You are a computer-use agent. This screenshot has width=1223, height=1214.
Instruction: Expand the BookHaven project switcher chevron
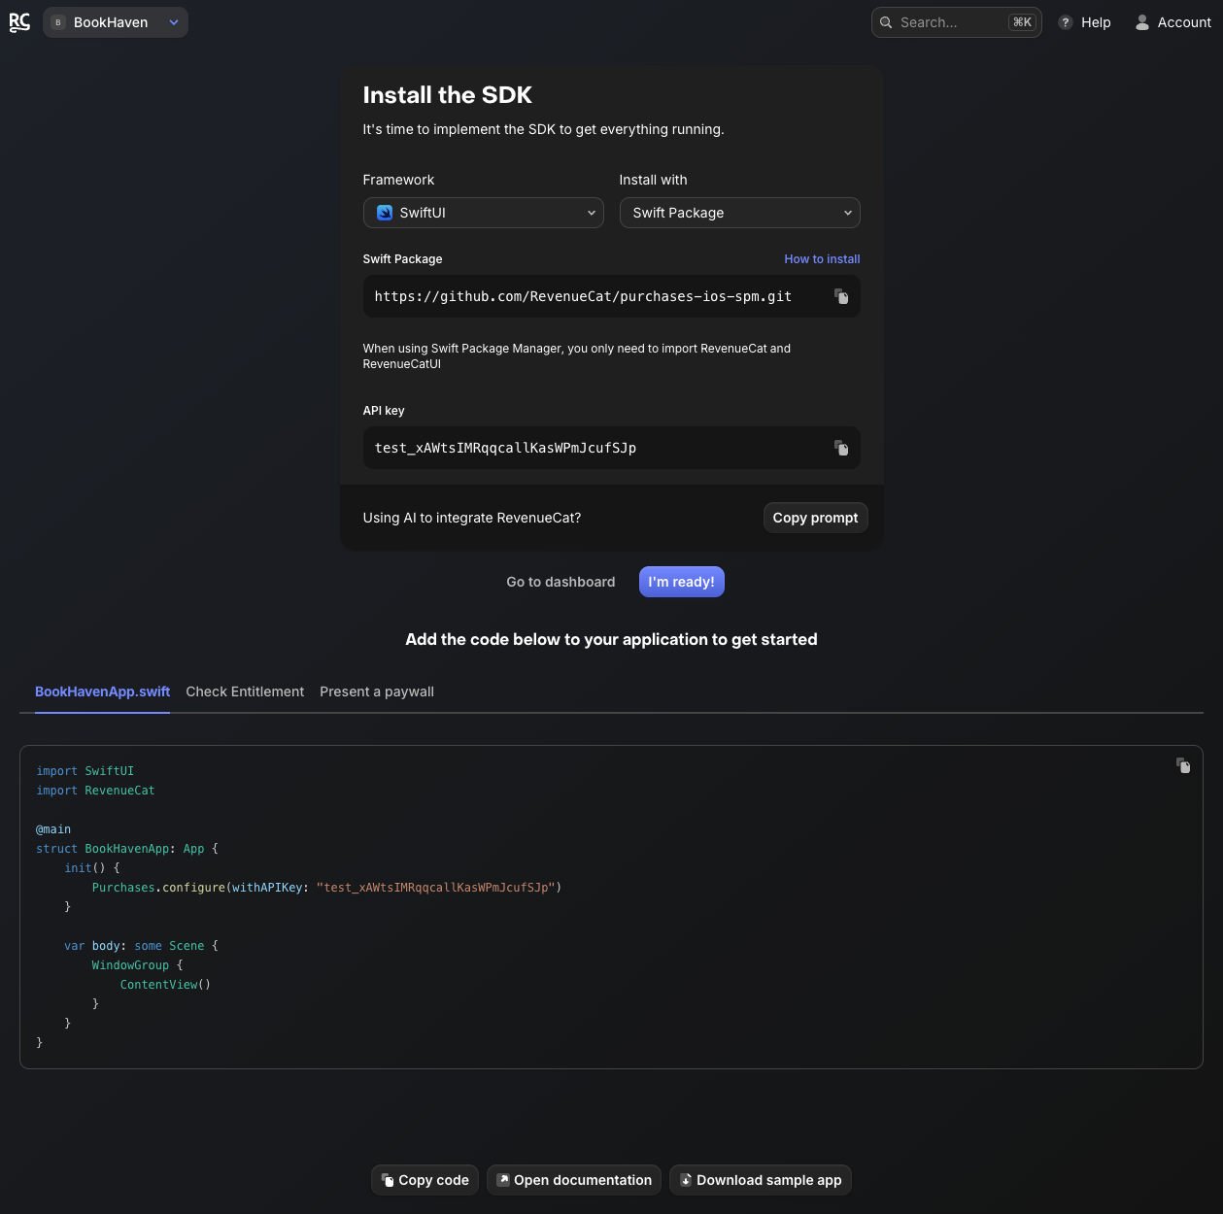(174, 22)
